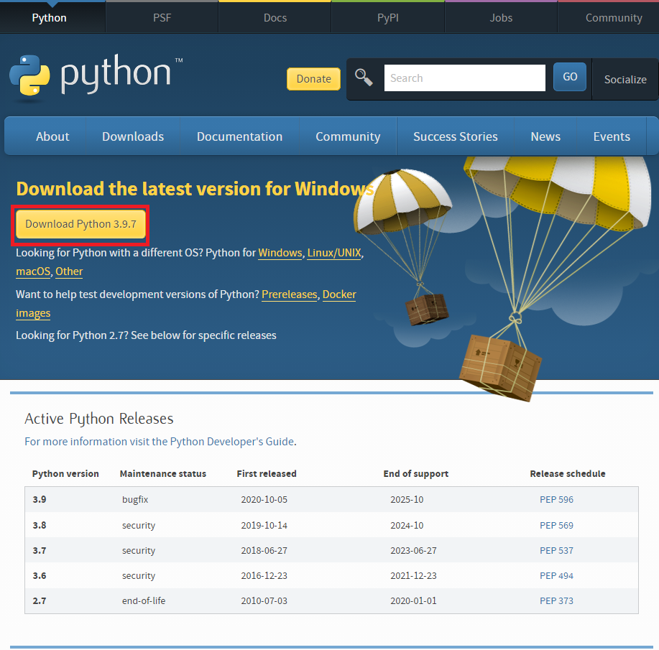Select the 2.7 Python version cell
Viewport: 659px width, 650px height.
pos(40,601)
